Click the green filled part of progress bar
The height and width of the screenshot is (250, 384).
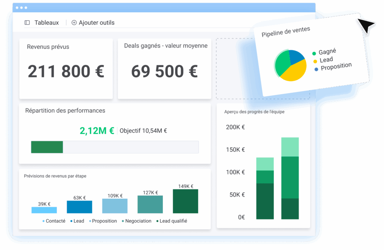click(x=47, y=147)
